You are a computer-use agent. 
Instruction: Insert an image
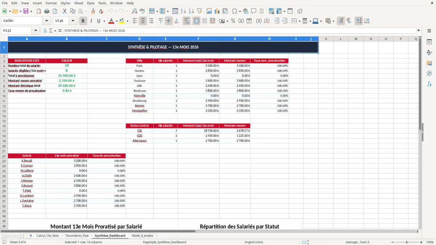click(209, 11)
